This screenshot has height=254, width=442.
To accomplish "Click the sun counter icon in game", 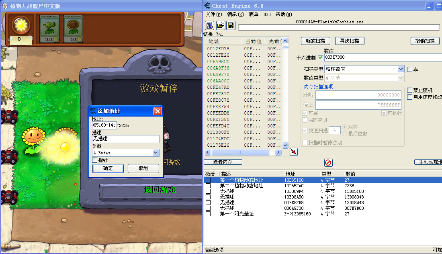I will (21, 25).
